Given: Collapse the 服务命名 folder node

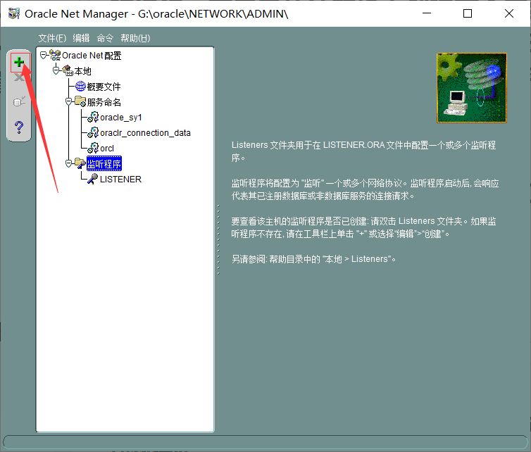Looking at the screenshot, I should click(x=69, y=101).
